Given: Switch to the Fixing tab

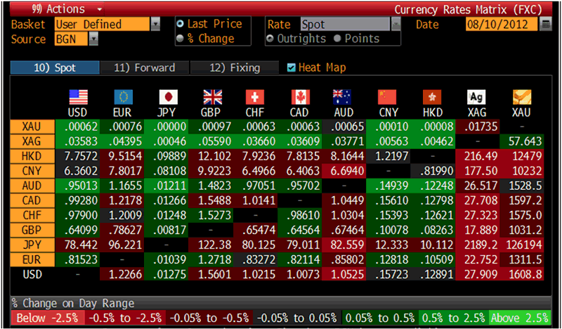Looking at the screenshot, I should coord(235,68).
